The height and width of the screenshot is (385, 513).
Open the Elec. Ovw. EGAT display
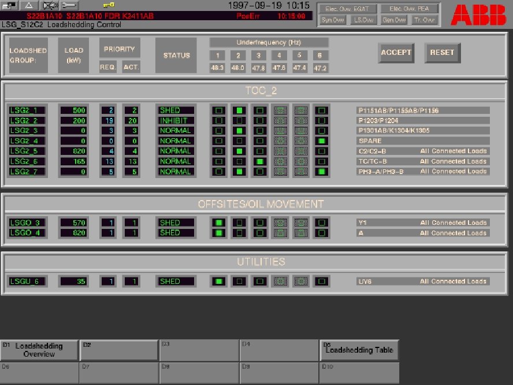pos(347,8)
